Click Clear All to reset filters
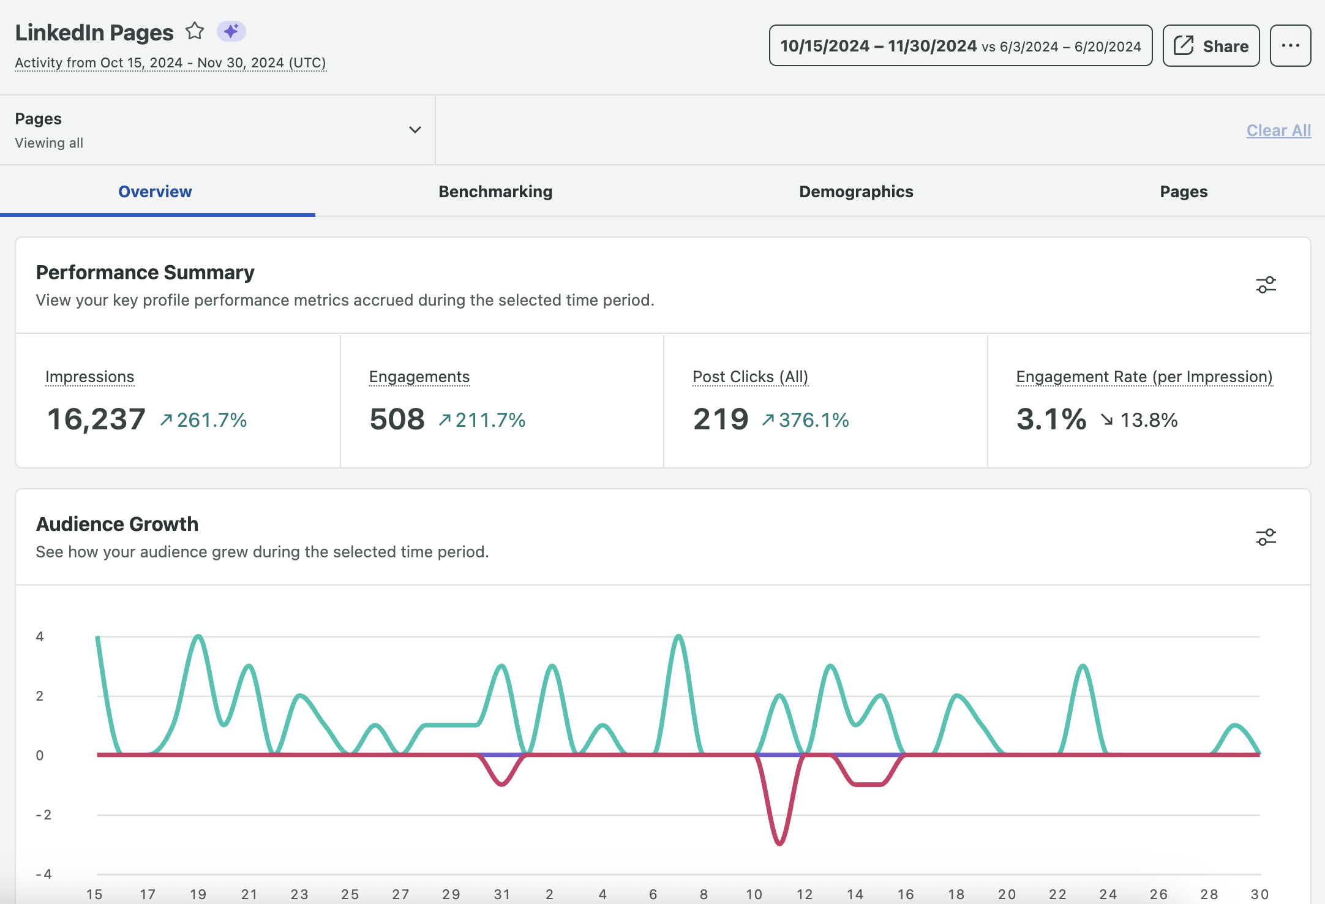 [1278, 130]
